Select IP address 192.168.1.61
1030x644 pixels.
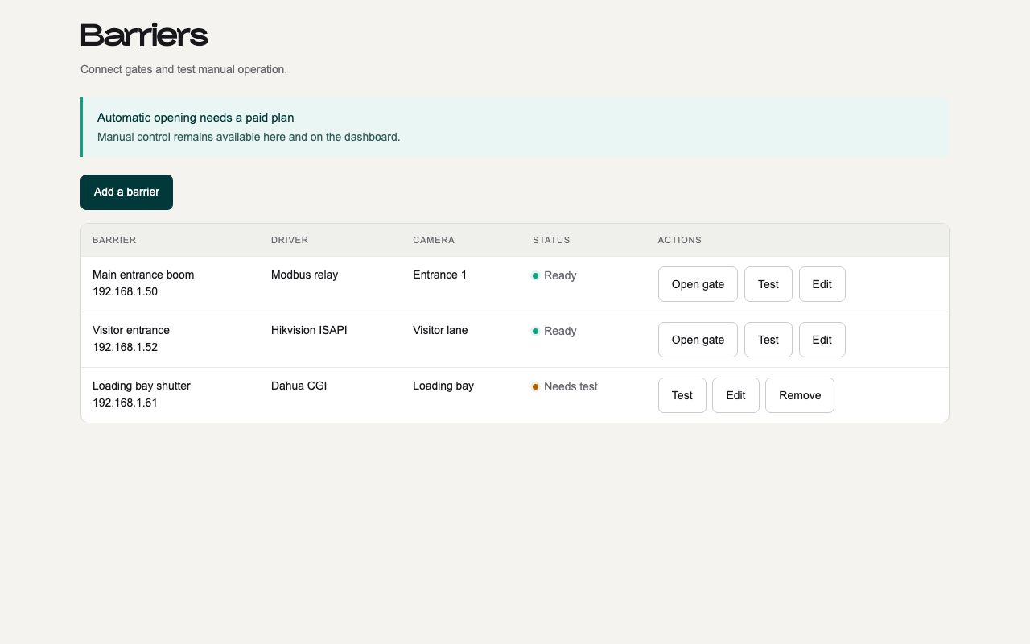tap(125, 402)
